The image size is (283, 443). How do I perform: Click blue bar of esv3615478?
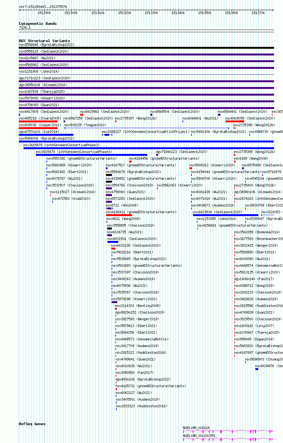click(x=148, y=148)
